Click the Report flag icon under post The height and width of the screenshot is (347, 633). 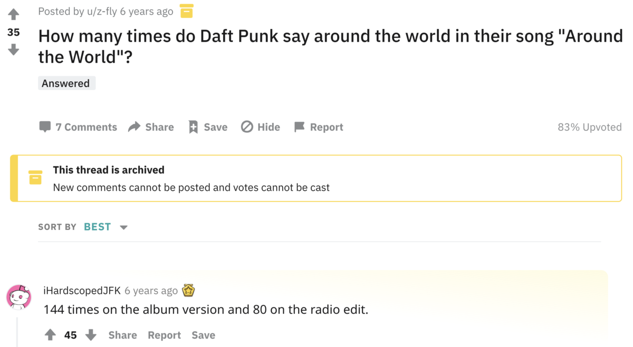click(299, 127)
